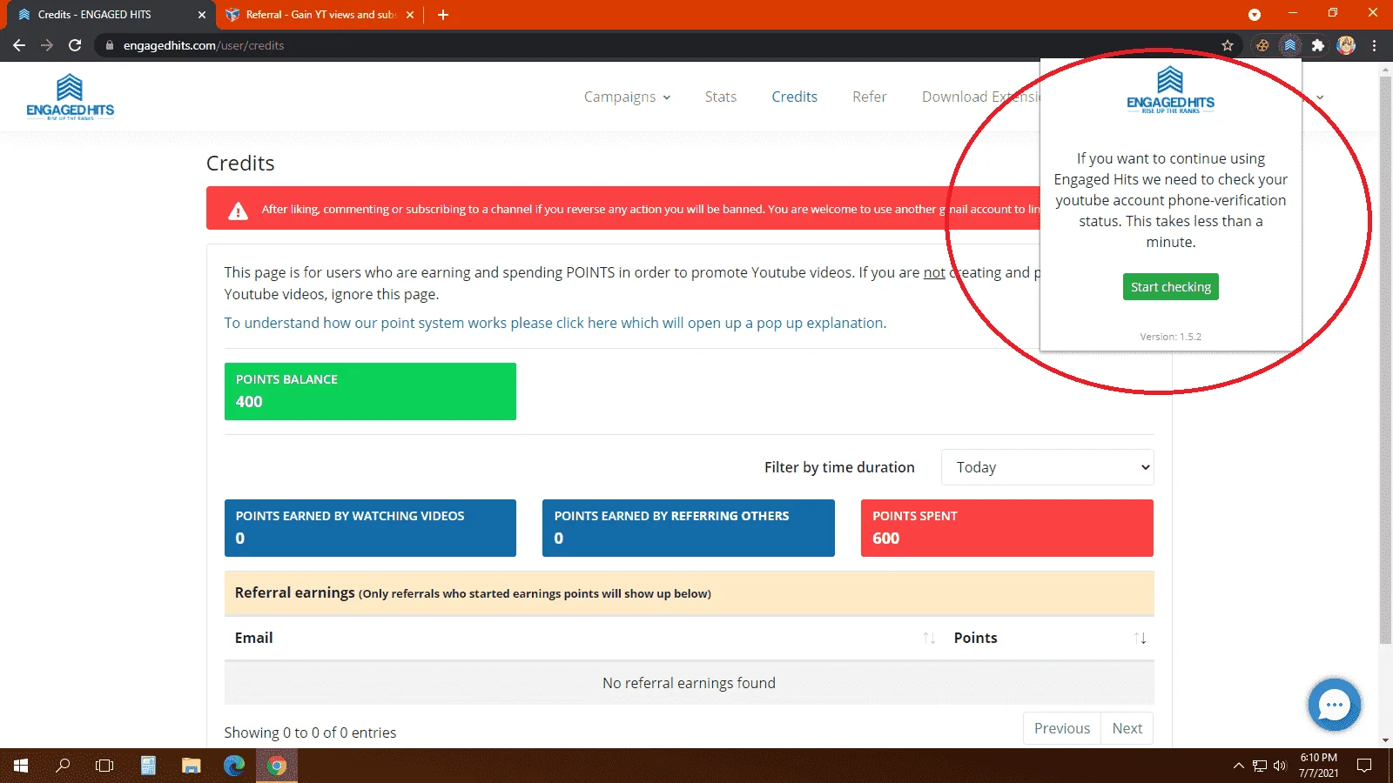
Task: Click the site lock icon in address bar
Action: [110, 45]
